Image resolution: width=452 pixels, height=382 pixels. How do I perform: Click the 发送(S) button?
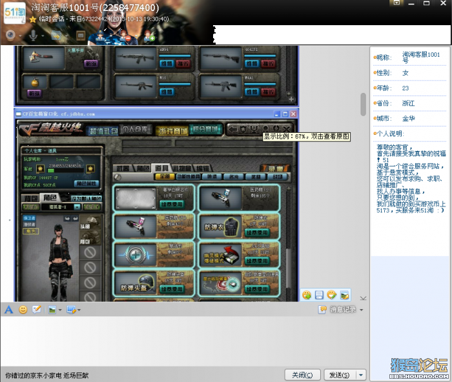tap(339, 375)
